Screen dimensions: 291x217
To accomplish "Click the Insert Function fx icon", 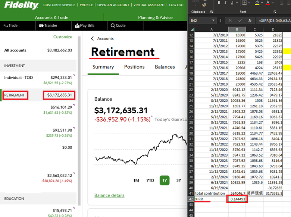I will (x=250, y=21).
